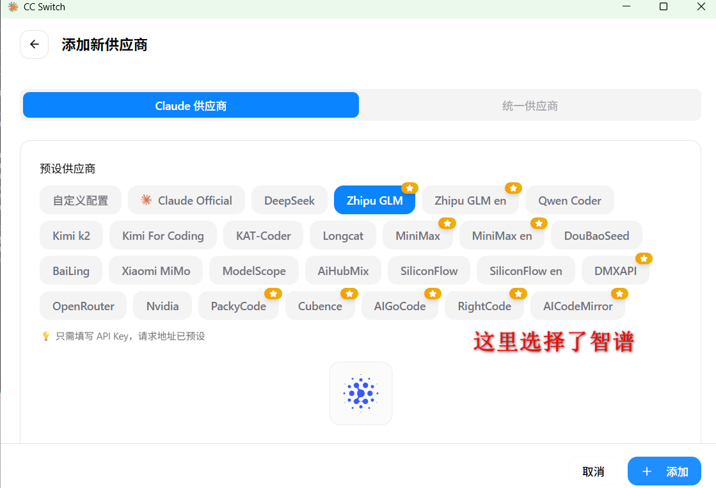Click the Zhipu provider logo icon
716x488 pixels.
(x=361, y=393)
